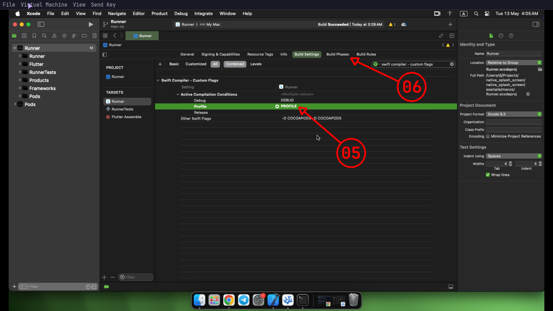Open the Test navigator diamond icon
Image resolution: width=553 pixels, height=311 pixels.
click(64, 36)
